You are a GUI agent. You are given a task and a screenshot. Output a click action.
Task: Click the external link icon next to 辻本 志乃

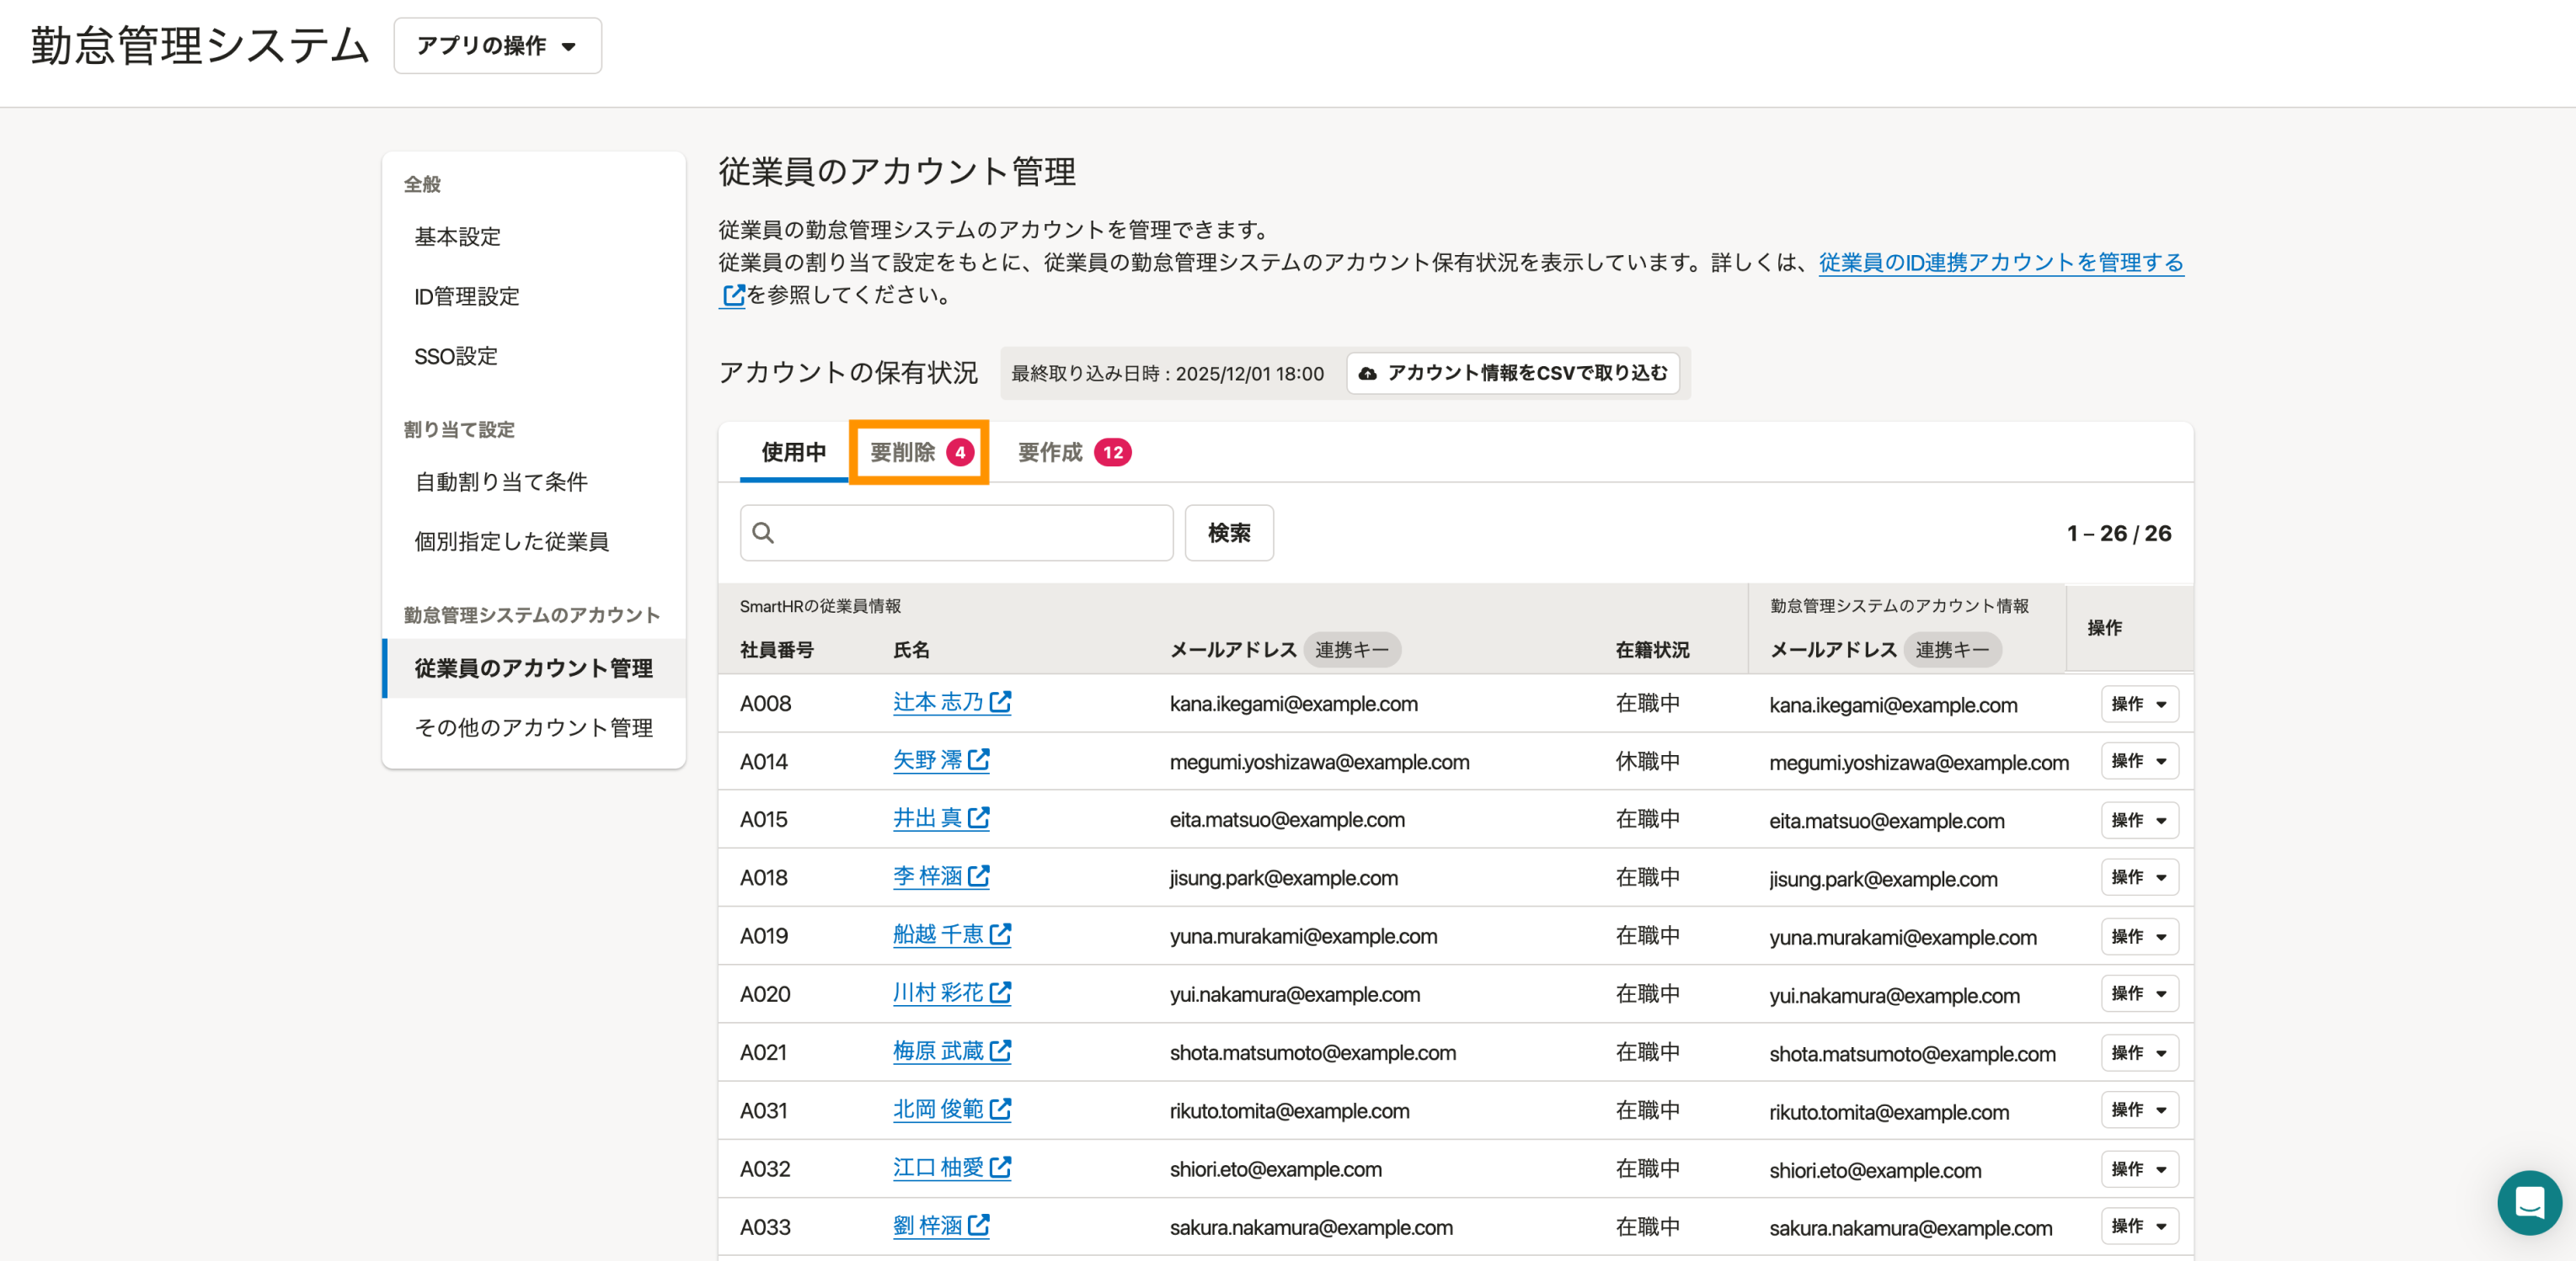(1001, 702)
